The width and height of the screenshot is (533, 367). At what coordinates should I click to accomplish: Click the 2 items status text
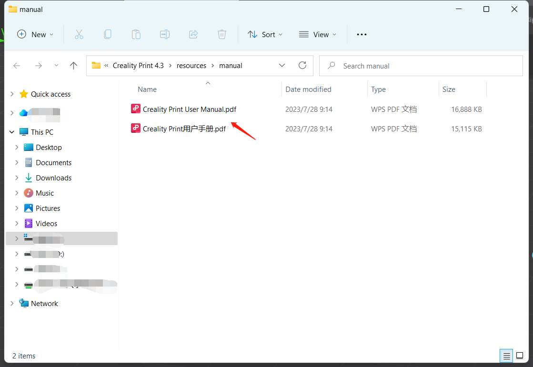[24, 356]
